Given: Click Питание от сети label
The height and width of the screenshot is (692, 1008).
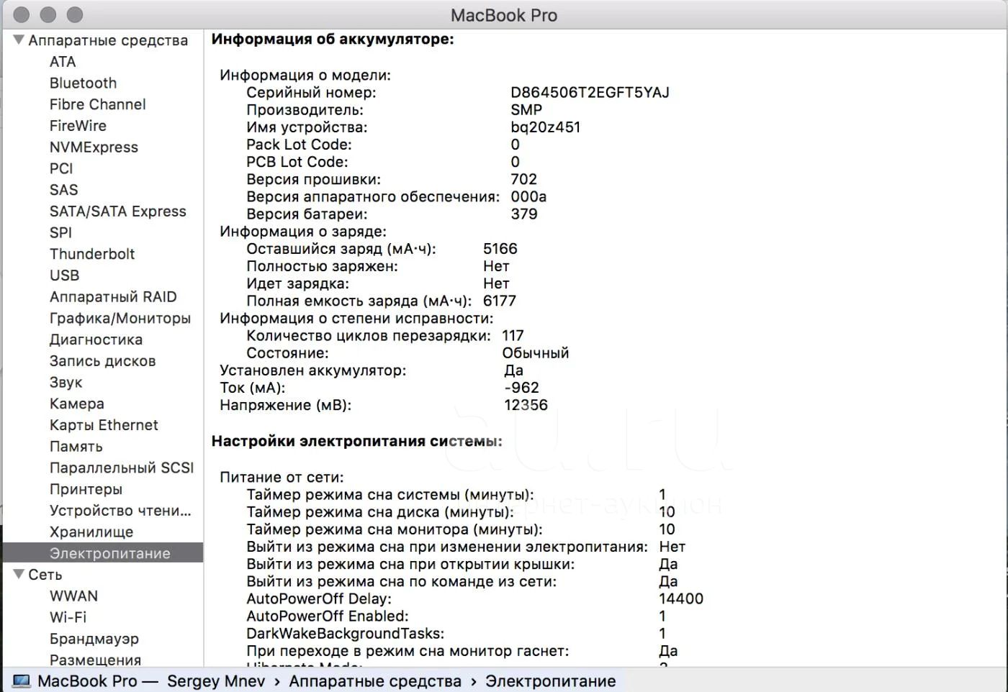Looking at the screenshot, I should [282, 477].
